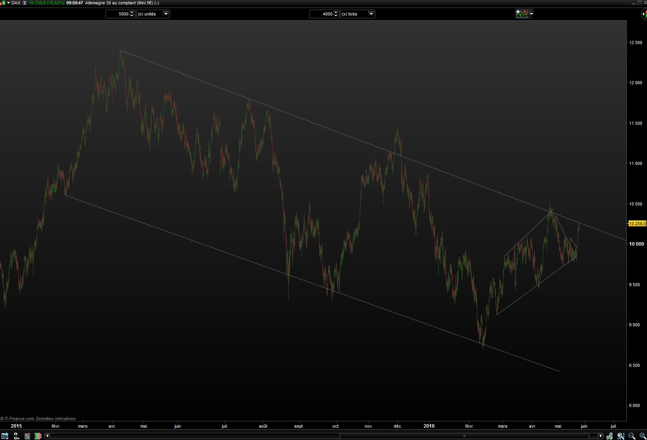Screen dimensions: 647x440
Task: Increase the 4000 ticks value with up arrow
Action: (x=336, y=12)
